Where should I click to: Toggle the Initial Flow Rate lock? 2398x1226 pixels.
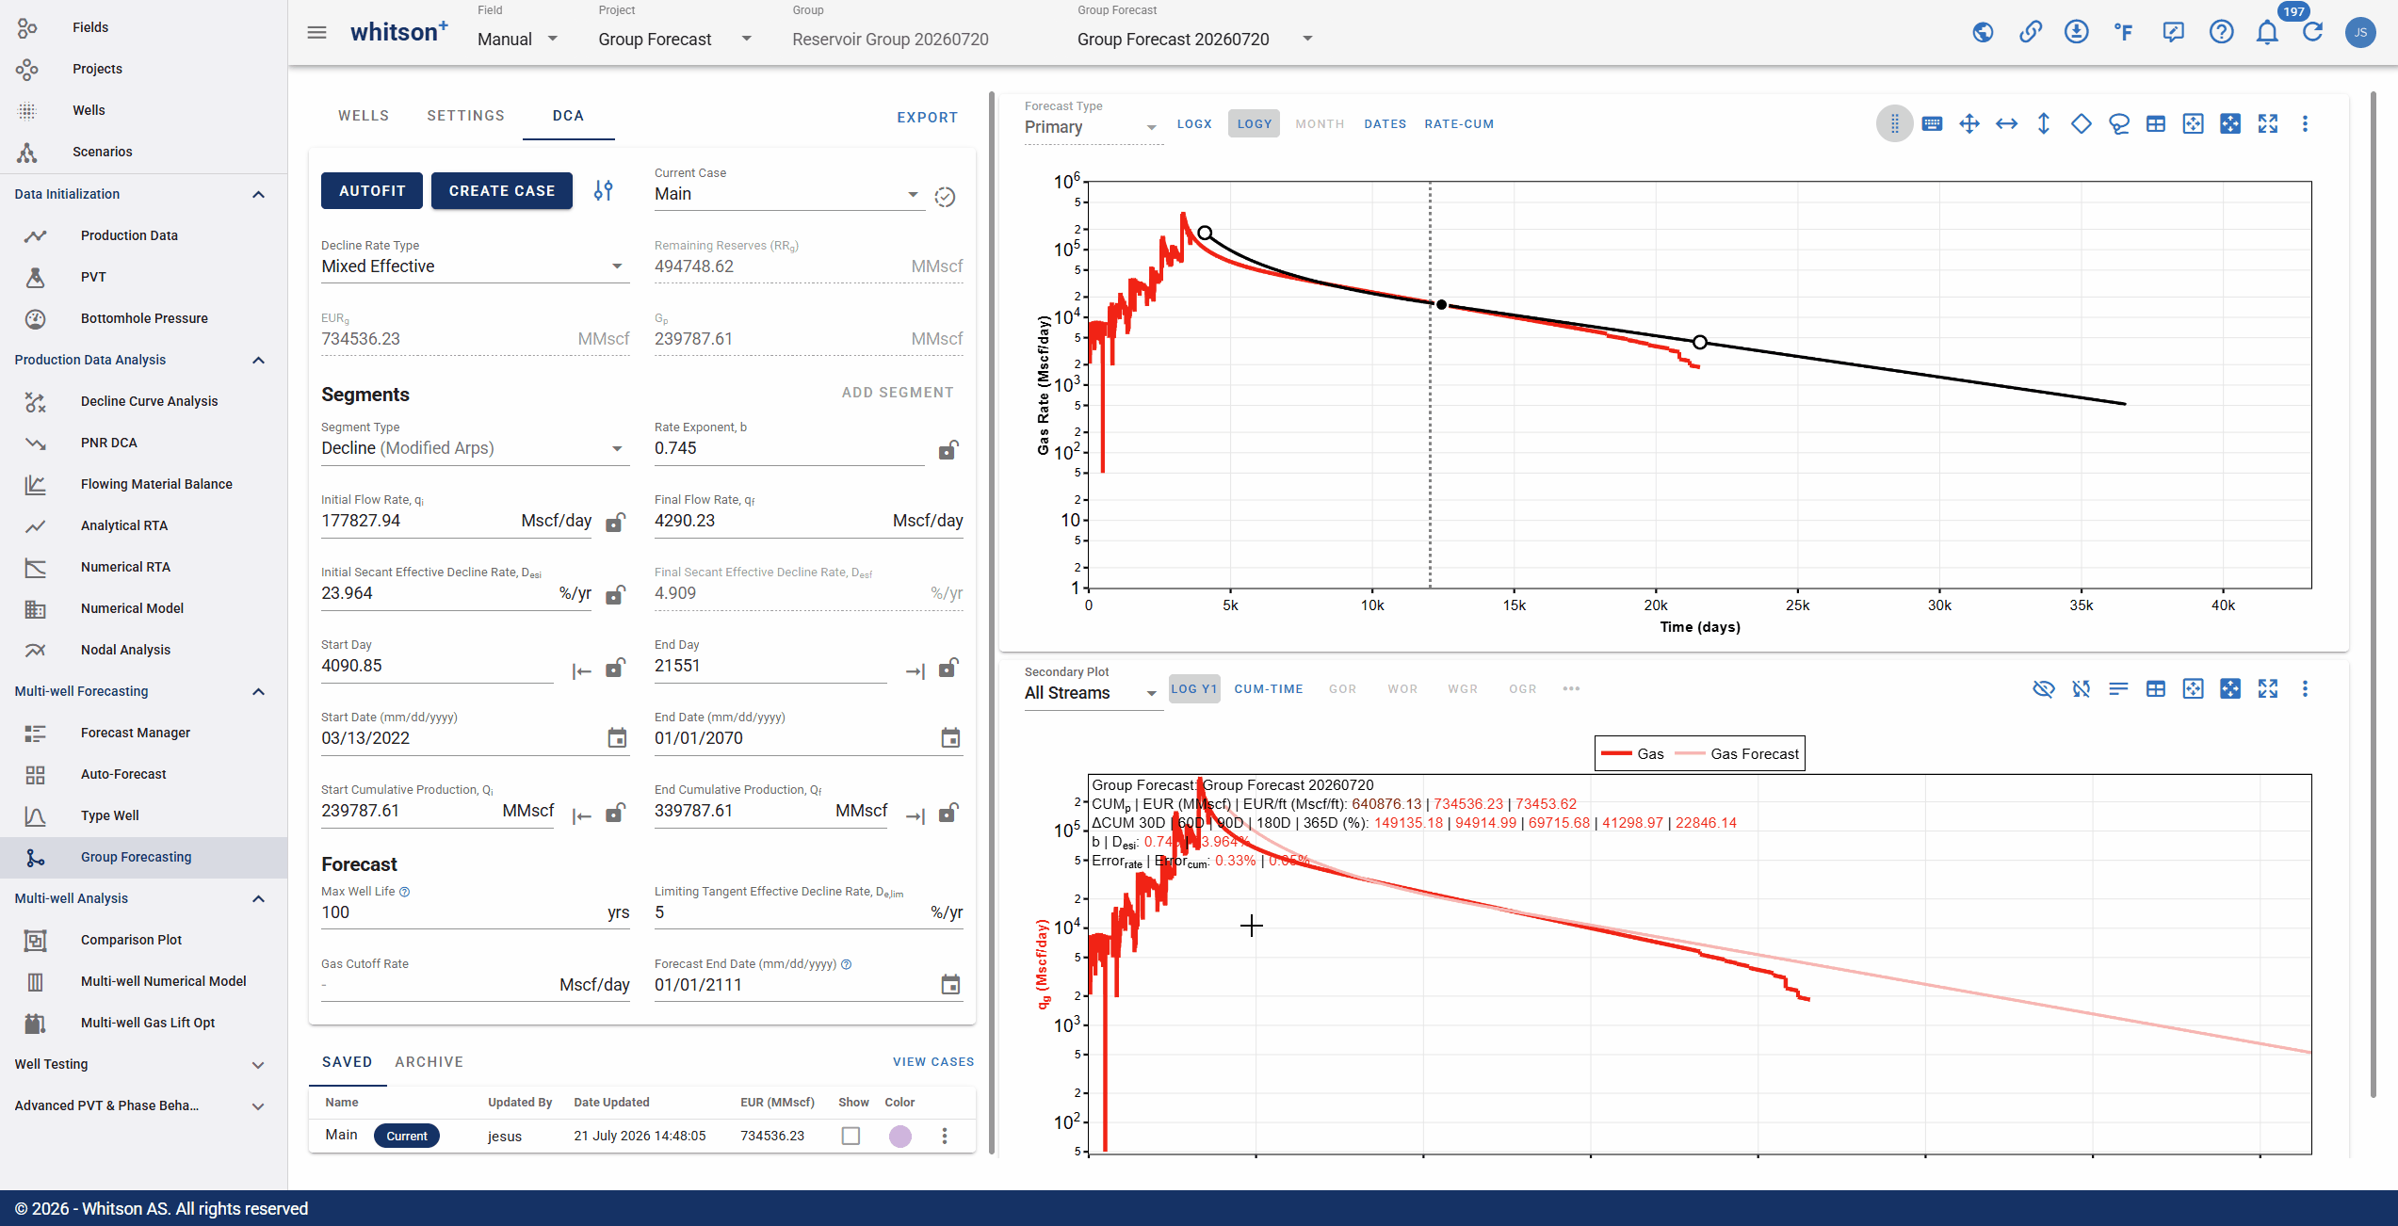[615, 523]
